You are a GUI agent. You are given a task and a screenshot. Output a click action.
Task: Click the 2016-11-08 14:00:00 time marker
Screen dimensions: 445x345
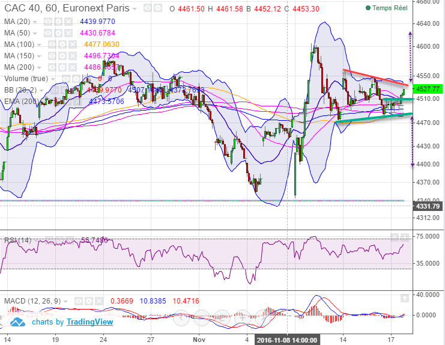[286, 340]
